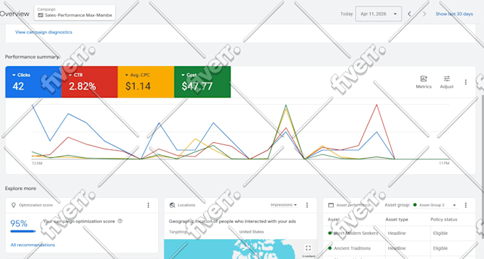Click the Asset performance card icon

[x=331, y=206]
